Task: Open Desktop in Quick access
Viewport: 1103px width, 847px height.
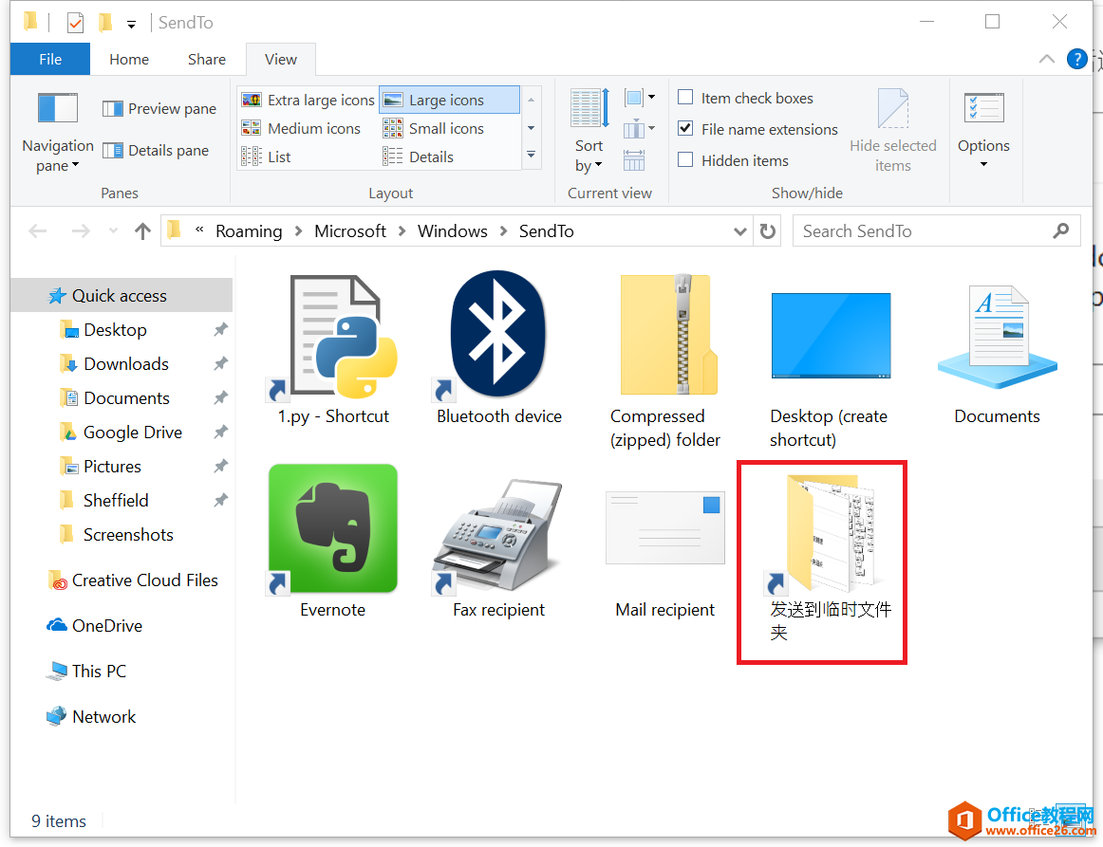Action: (x=116, y=330)
